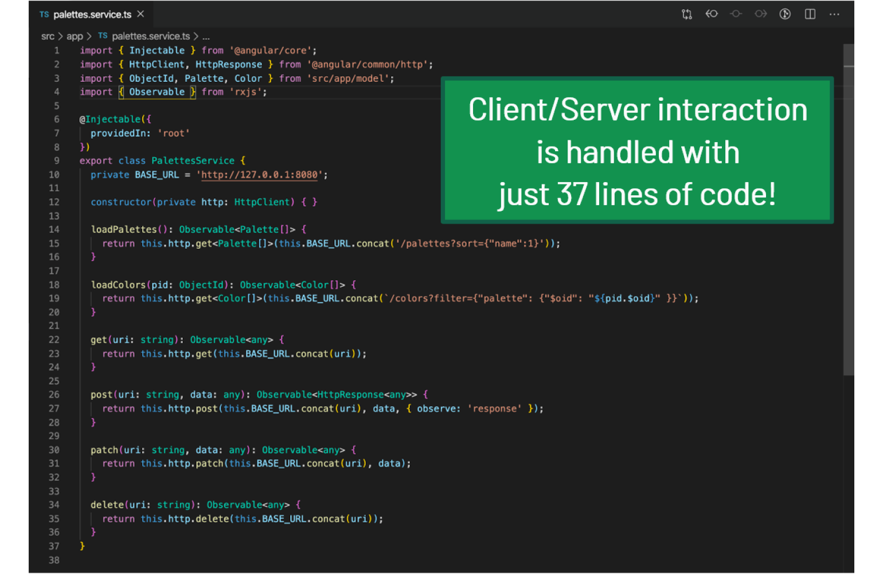
Task: Click 'BASE_URL' declaration on line 10
Action: (157, 175)
